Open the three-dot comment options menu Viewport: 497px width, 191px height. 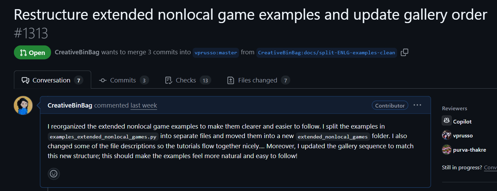(417, 105)
